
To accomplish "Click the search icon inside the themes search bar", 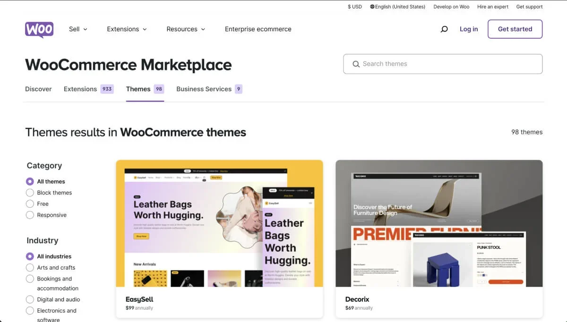I will [356, 64].
